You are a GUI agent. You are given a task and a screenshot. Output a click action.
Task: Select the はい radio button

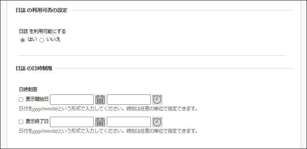(23, 40)
